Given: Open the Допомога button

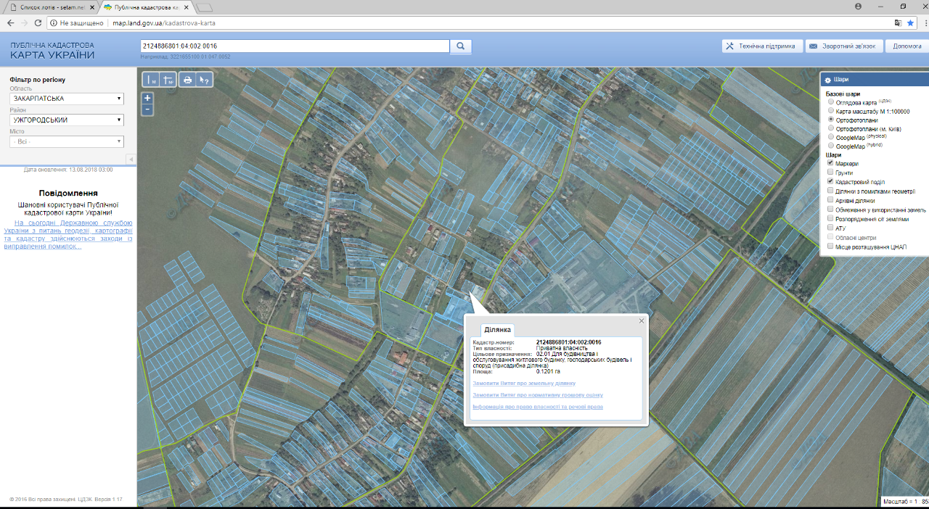Looking at the screenshot, I should (x=907, y=46).
